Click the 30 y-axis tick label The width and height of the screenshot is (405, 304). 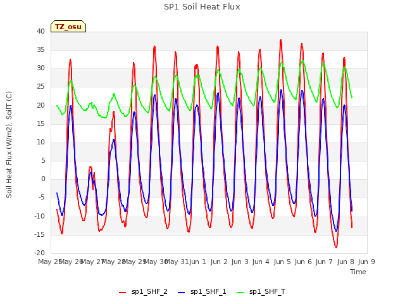pyautogui.click(x=40, y=68)
